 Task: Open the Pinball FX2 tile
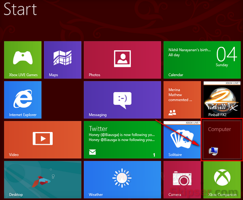tap(222, 100)
